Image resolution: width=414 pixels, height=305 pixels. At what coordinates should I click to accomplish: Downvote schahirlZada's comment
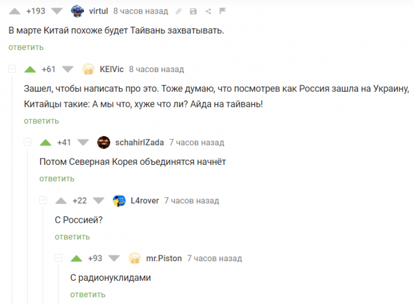(x=83, y=142)
